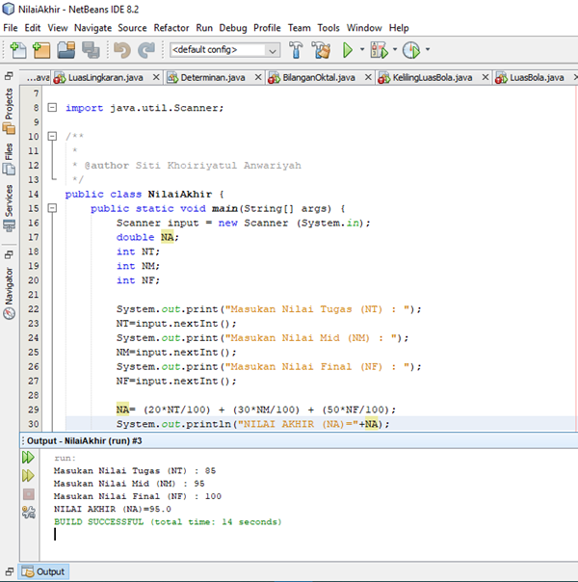Open the Tools menu

328,28
